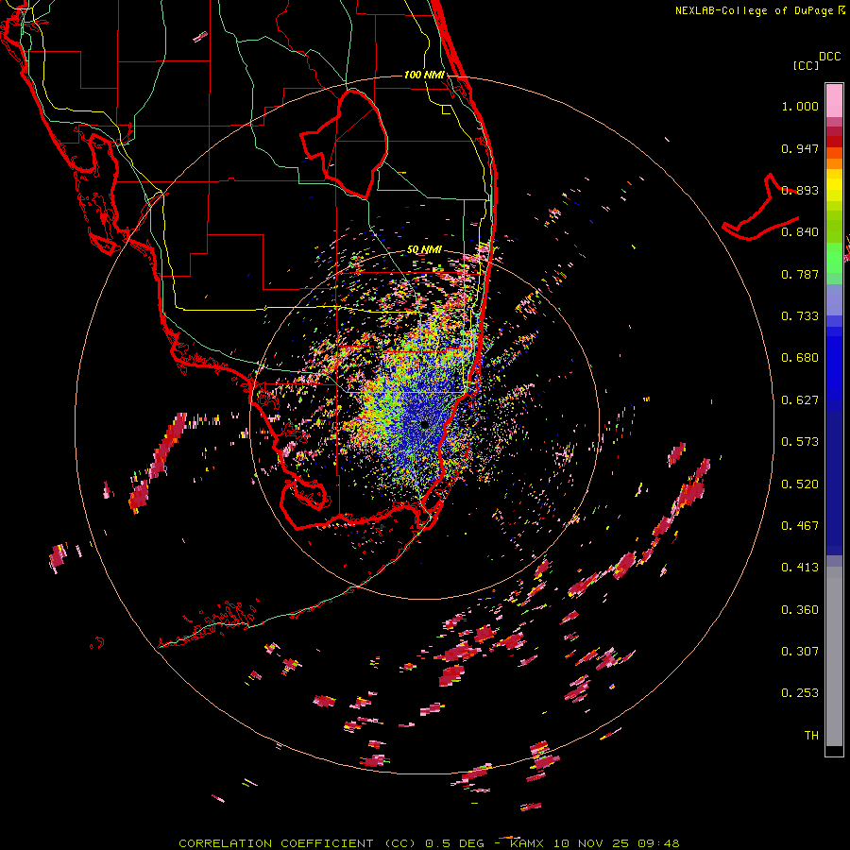850x850 pixels.
Task: Click the 0.520 scale value
Action: 800,484
